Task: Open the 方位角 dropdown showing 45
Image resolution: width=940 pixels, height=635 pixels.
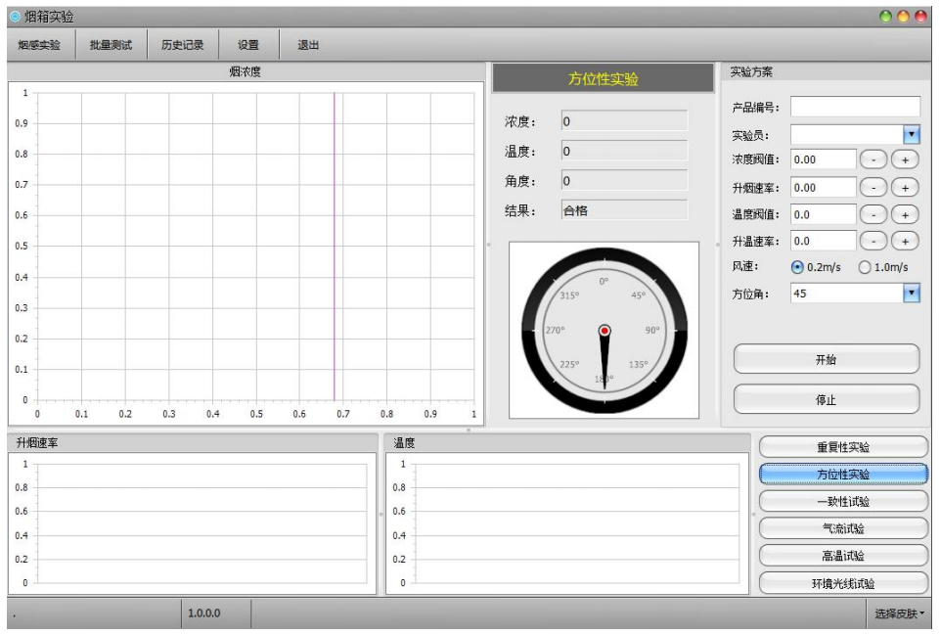Action: (912, 293)
